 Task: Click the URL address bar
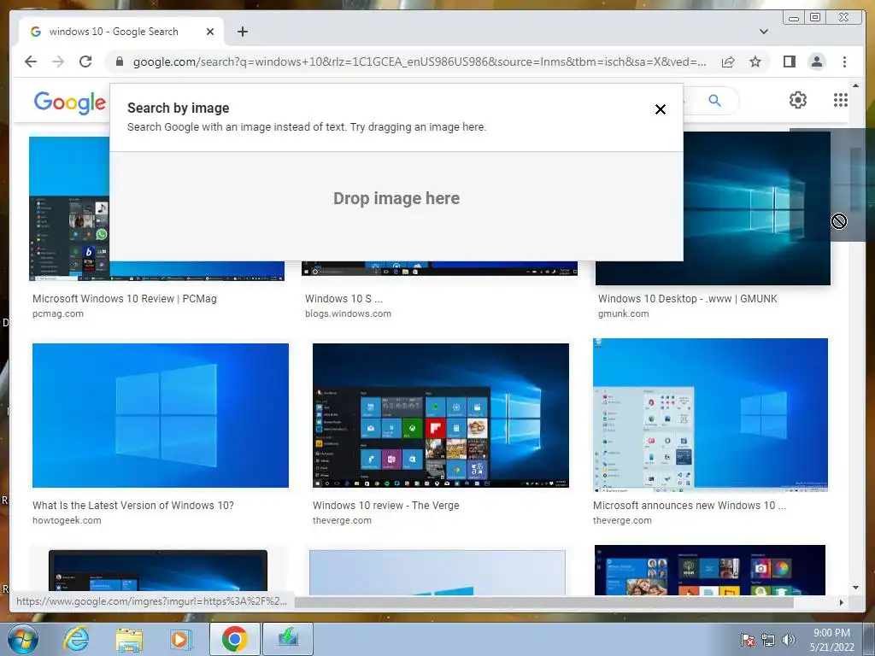[419, 61]
